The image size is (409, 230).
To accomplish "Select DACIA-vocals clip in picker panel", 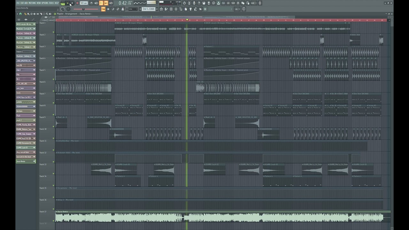I will (x=26, y=24).
